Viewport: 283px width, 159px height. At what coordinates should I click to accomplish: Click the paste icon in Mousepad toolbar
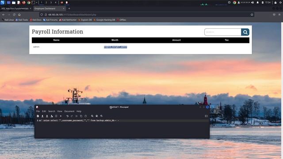pyautogui.click(x=86, y=116)
